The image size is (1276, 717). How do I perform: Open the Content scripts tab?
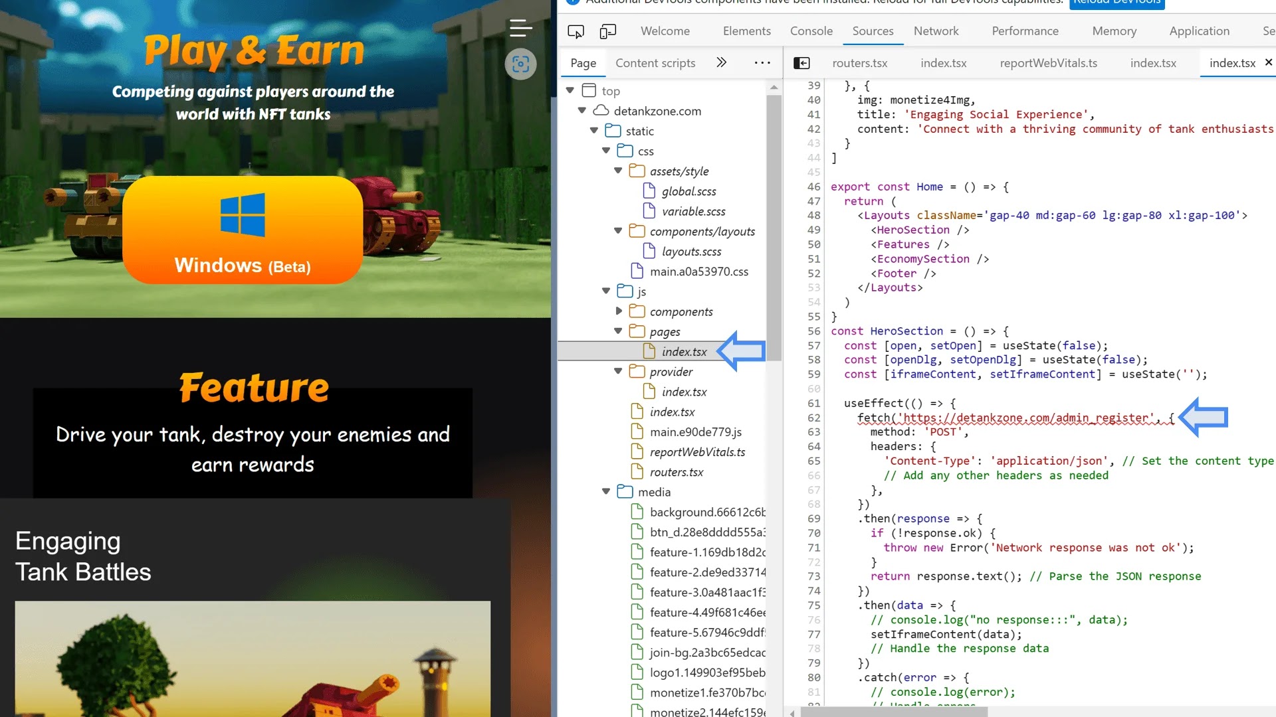655,63
